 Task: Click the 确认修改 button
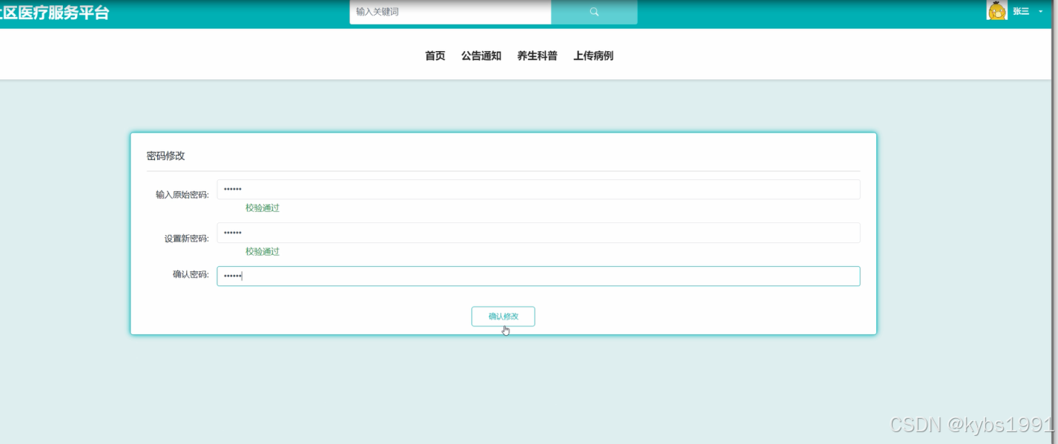point(503,317)
